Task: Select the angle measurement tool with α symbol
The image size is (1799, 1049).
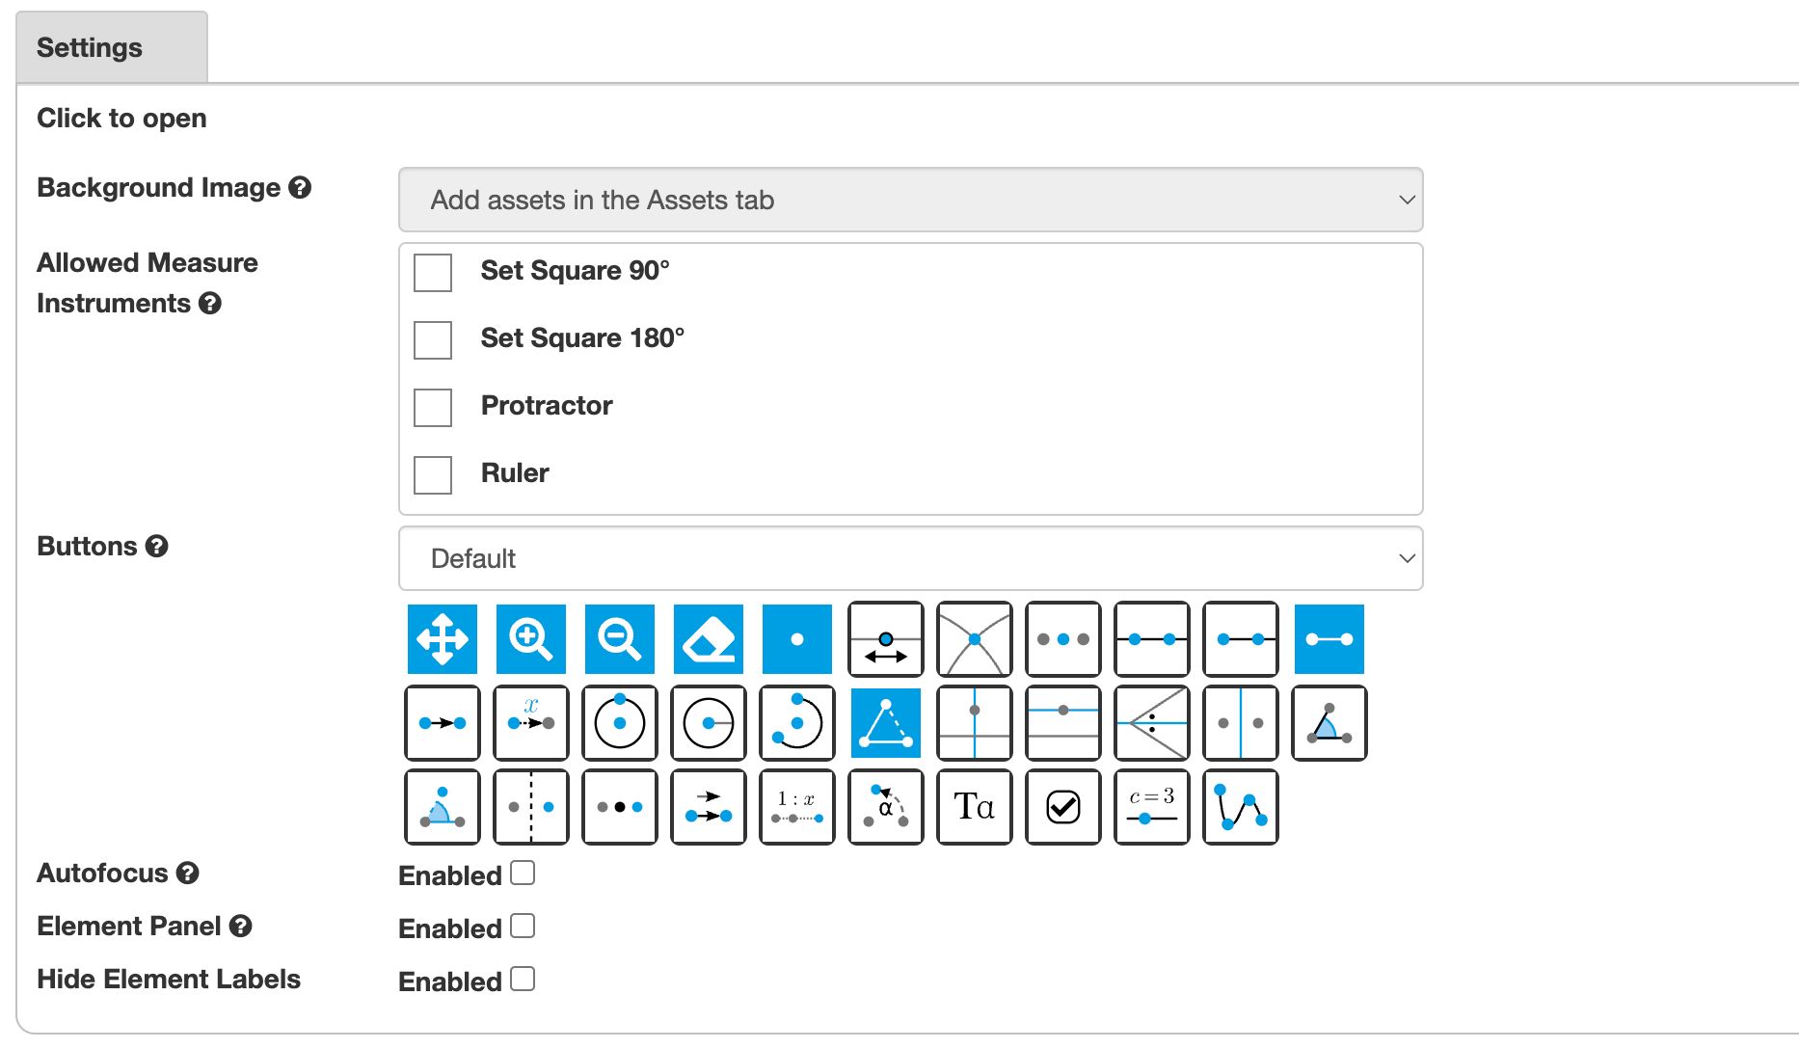Action: 886,807
